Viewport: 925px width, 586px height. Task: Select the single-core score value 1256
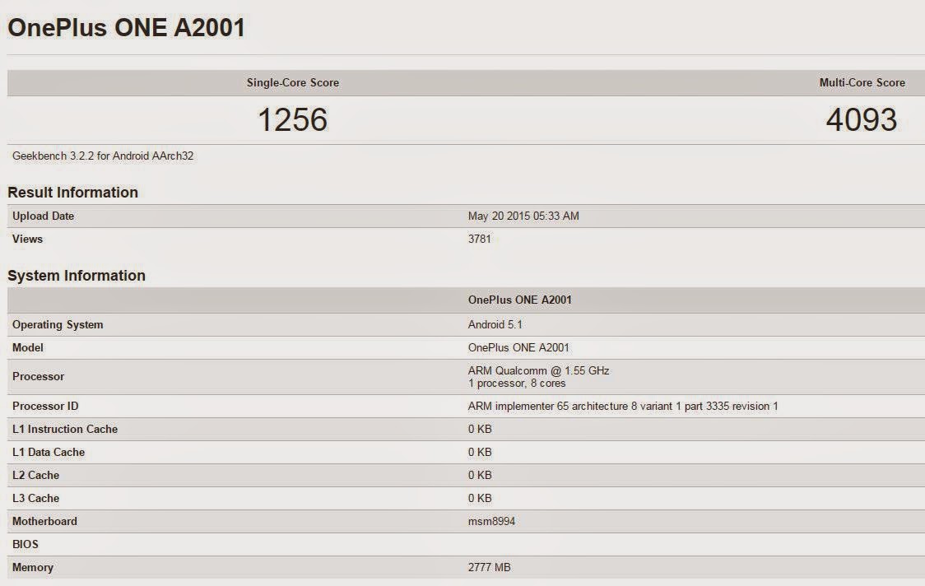tap(293, 120)
